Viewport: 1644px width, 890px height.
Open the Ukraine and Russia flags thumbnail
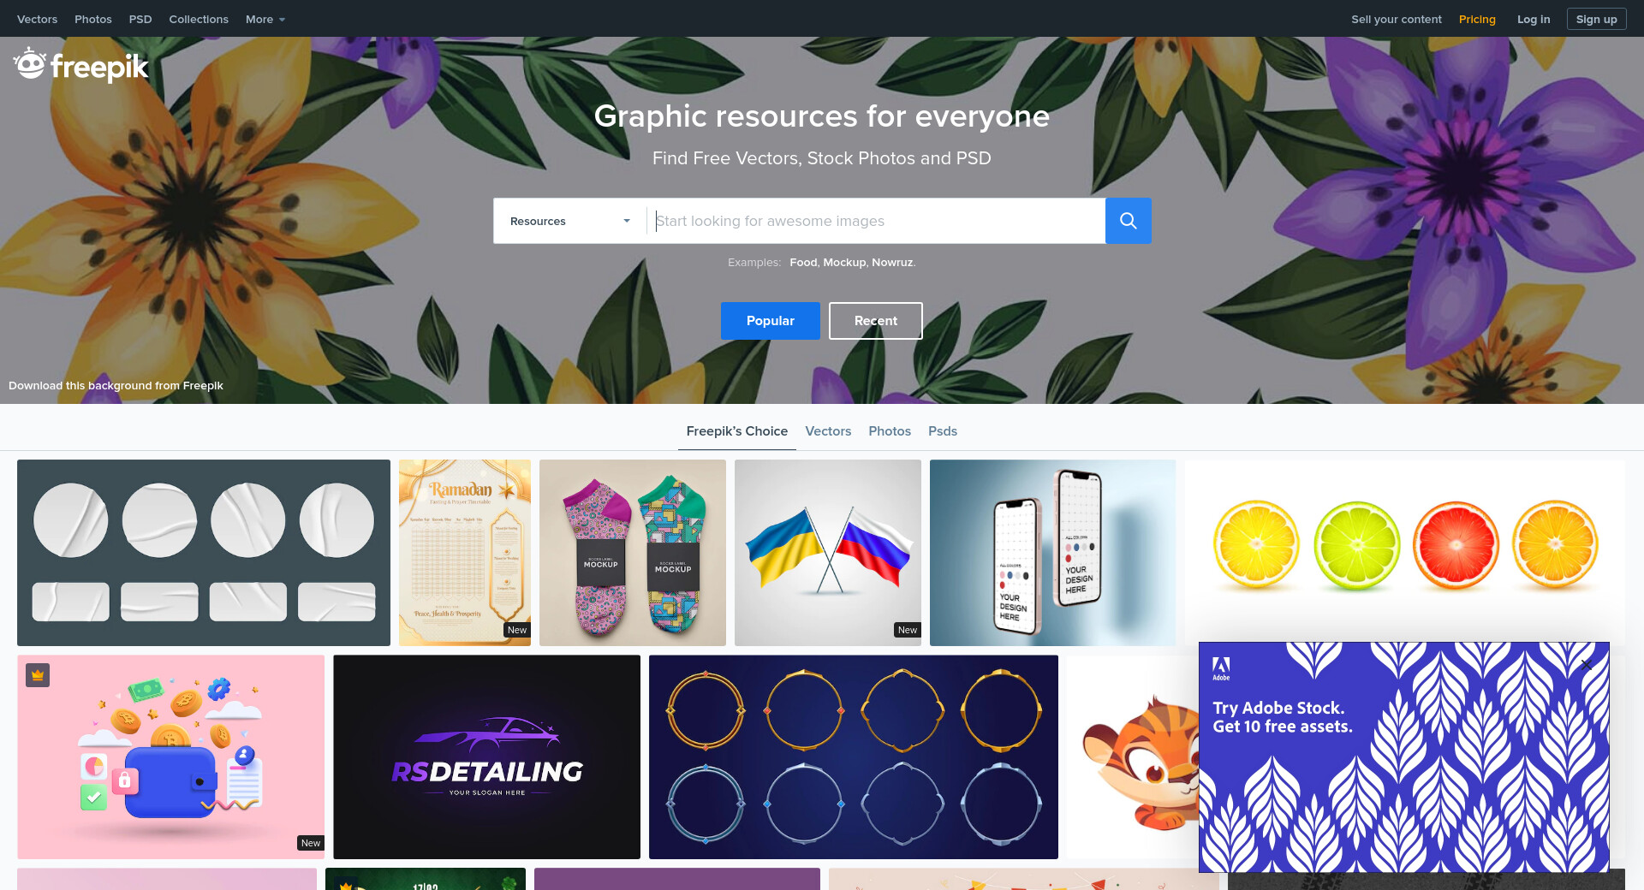(828, 553)
